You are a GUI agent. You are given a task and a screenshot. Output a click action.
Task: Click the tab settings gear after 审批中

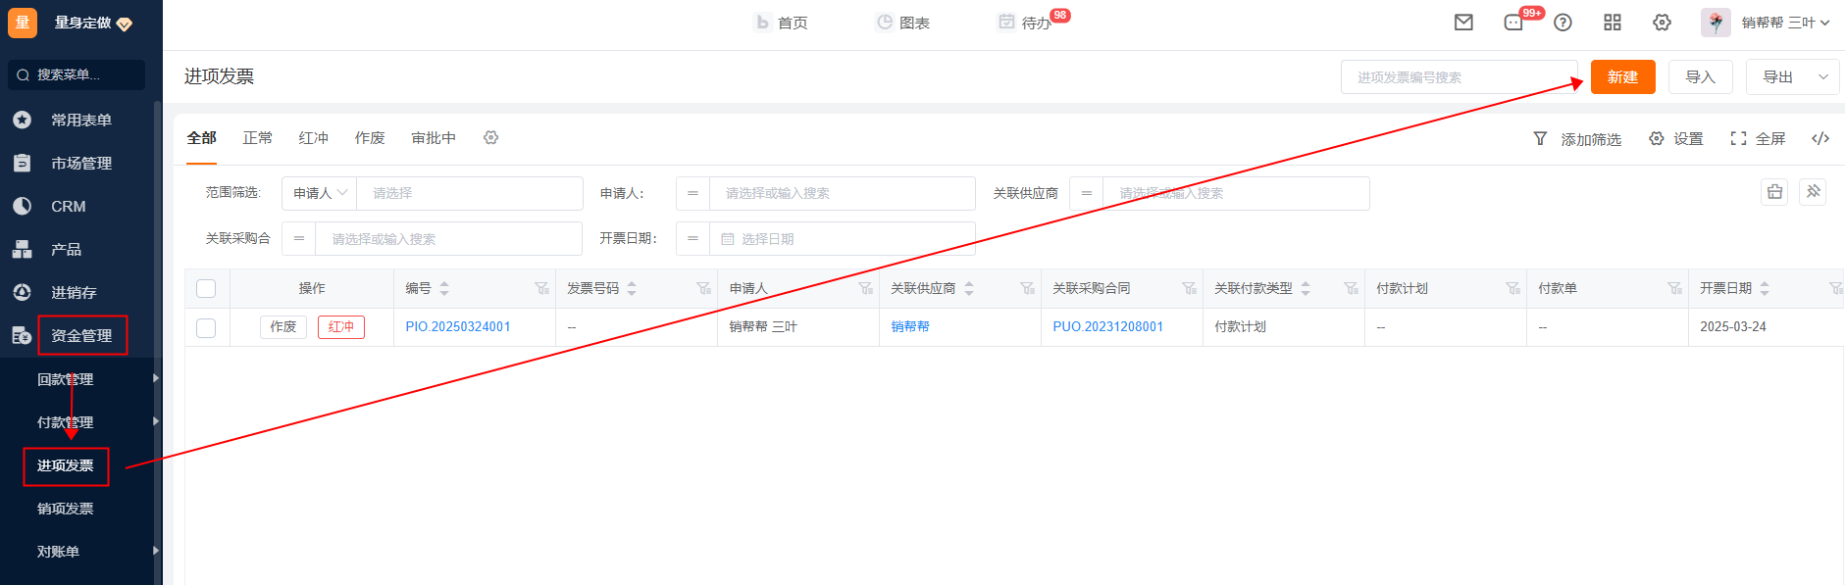(x=490, y=138)
